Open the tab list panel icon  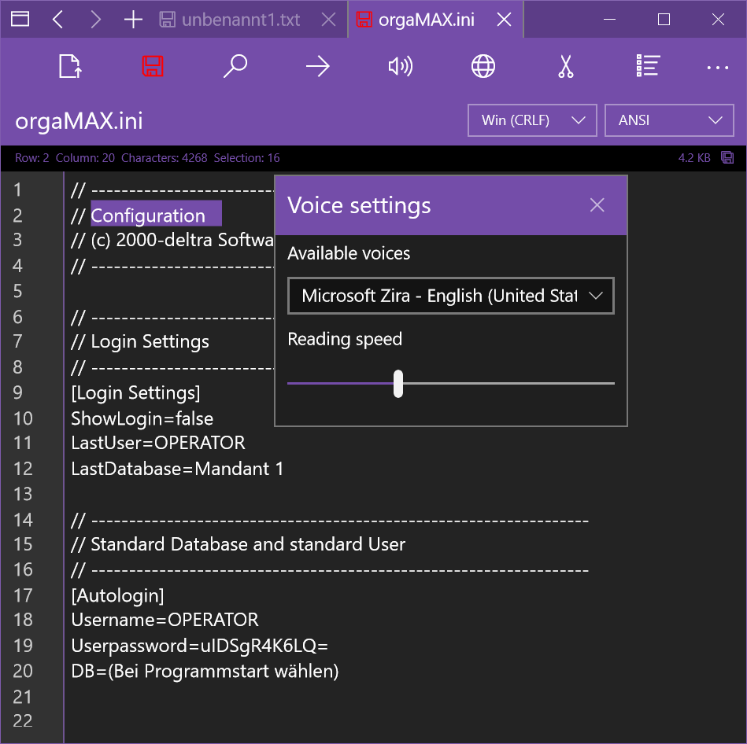(x=20, y=19)
